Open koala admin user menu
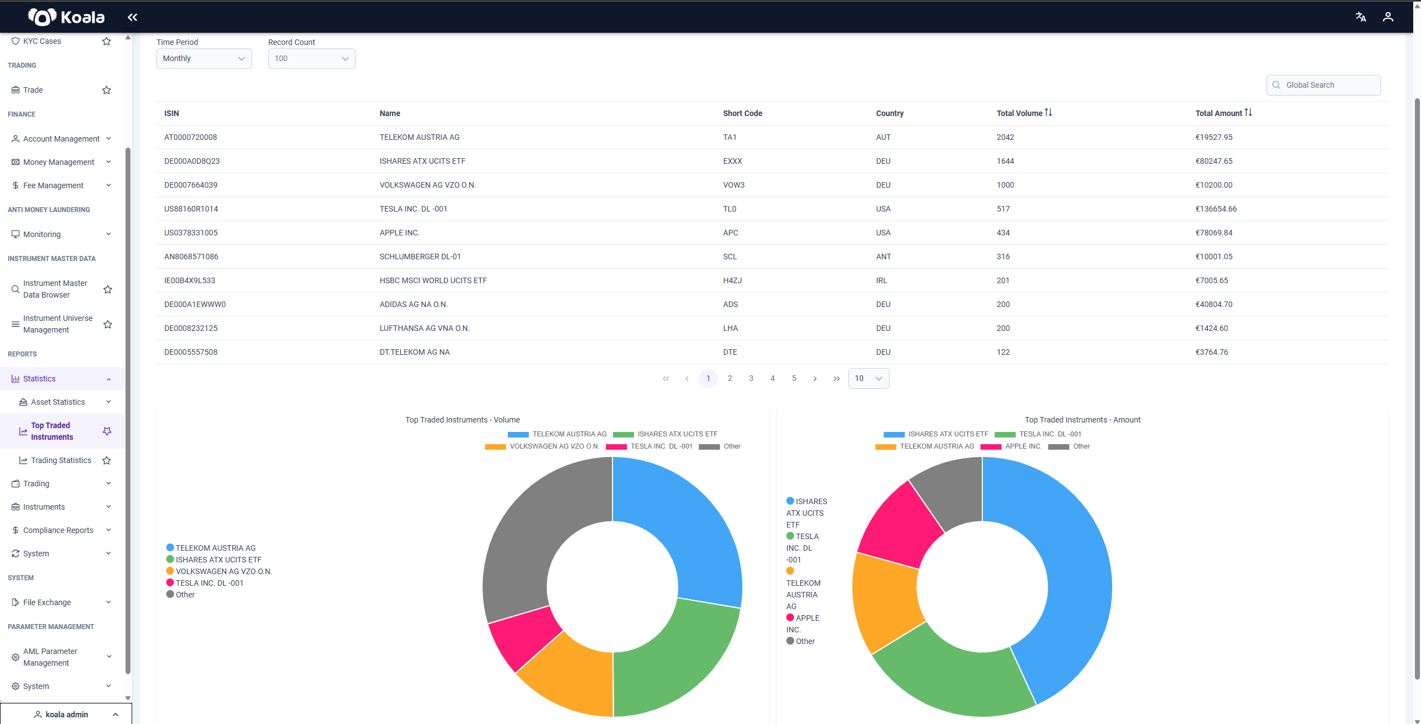 point(66,714)
